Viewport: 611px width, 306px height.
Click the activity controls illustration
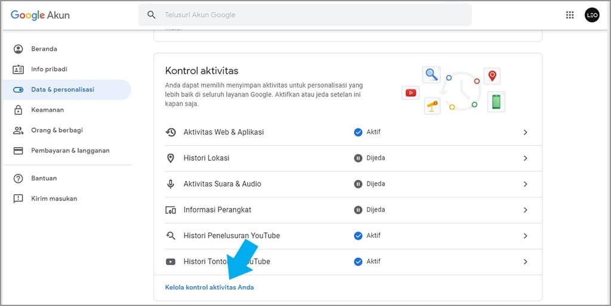[x=453, y=90]
